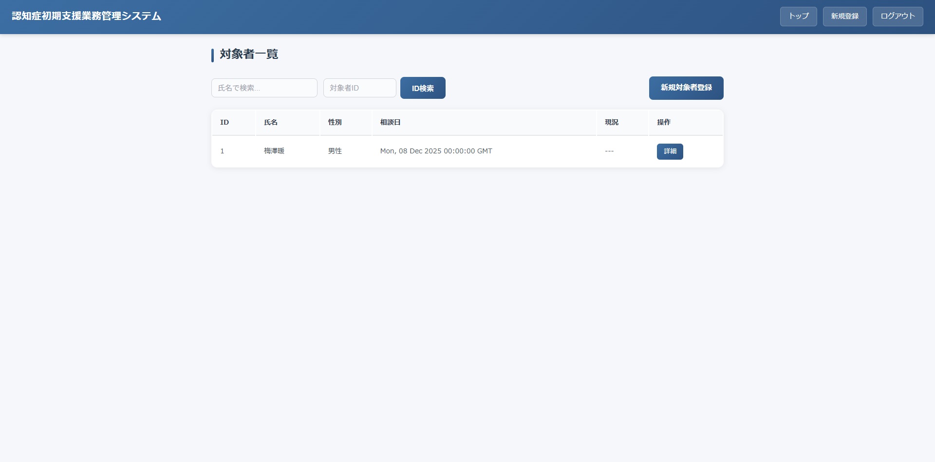Click the 対象者一覧 page heading
This screenshot has height=462, width=935.
click(x=248, y=54)
